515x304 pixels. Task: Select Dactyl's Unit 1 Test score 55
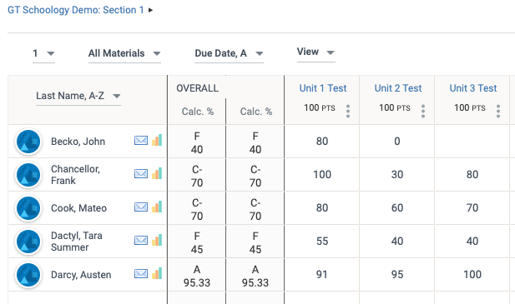322,242
